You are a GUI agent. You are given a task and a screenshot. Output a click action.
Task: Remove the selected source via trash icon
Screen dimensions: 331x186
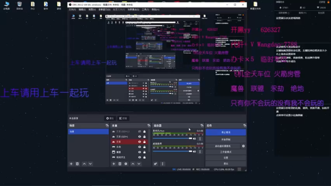pos(120,164)
